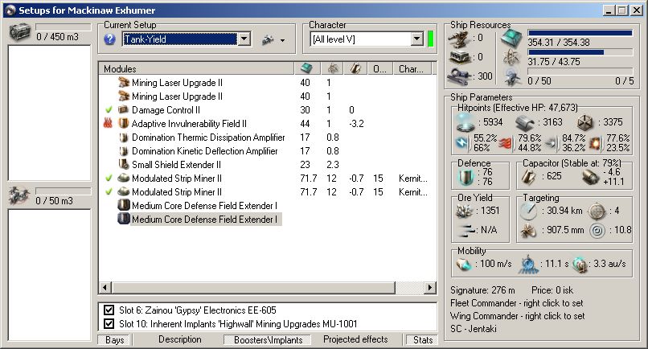Click the blue help question mark icon
This screenshot has width=648, height=349.
[109, 39]
